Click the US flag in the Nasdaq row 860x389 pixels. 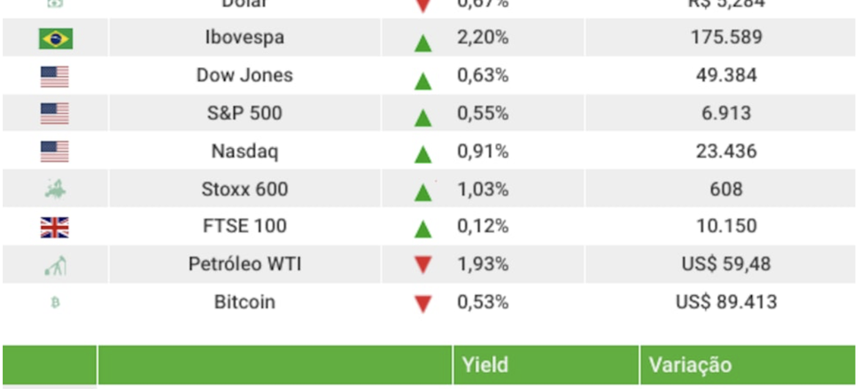[55, 152]
